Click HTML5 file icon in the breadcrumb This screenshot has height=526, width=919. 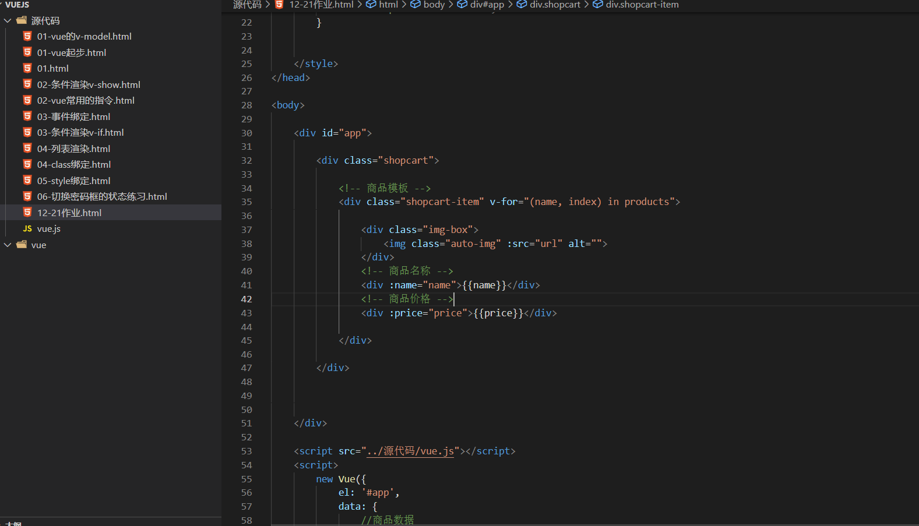pos(279,4)
